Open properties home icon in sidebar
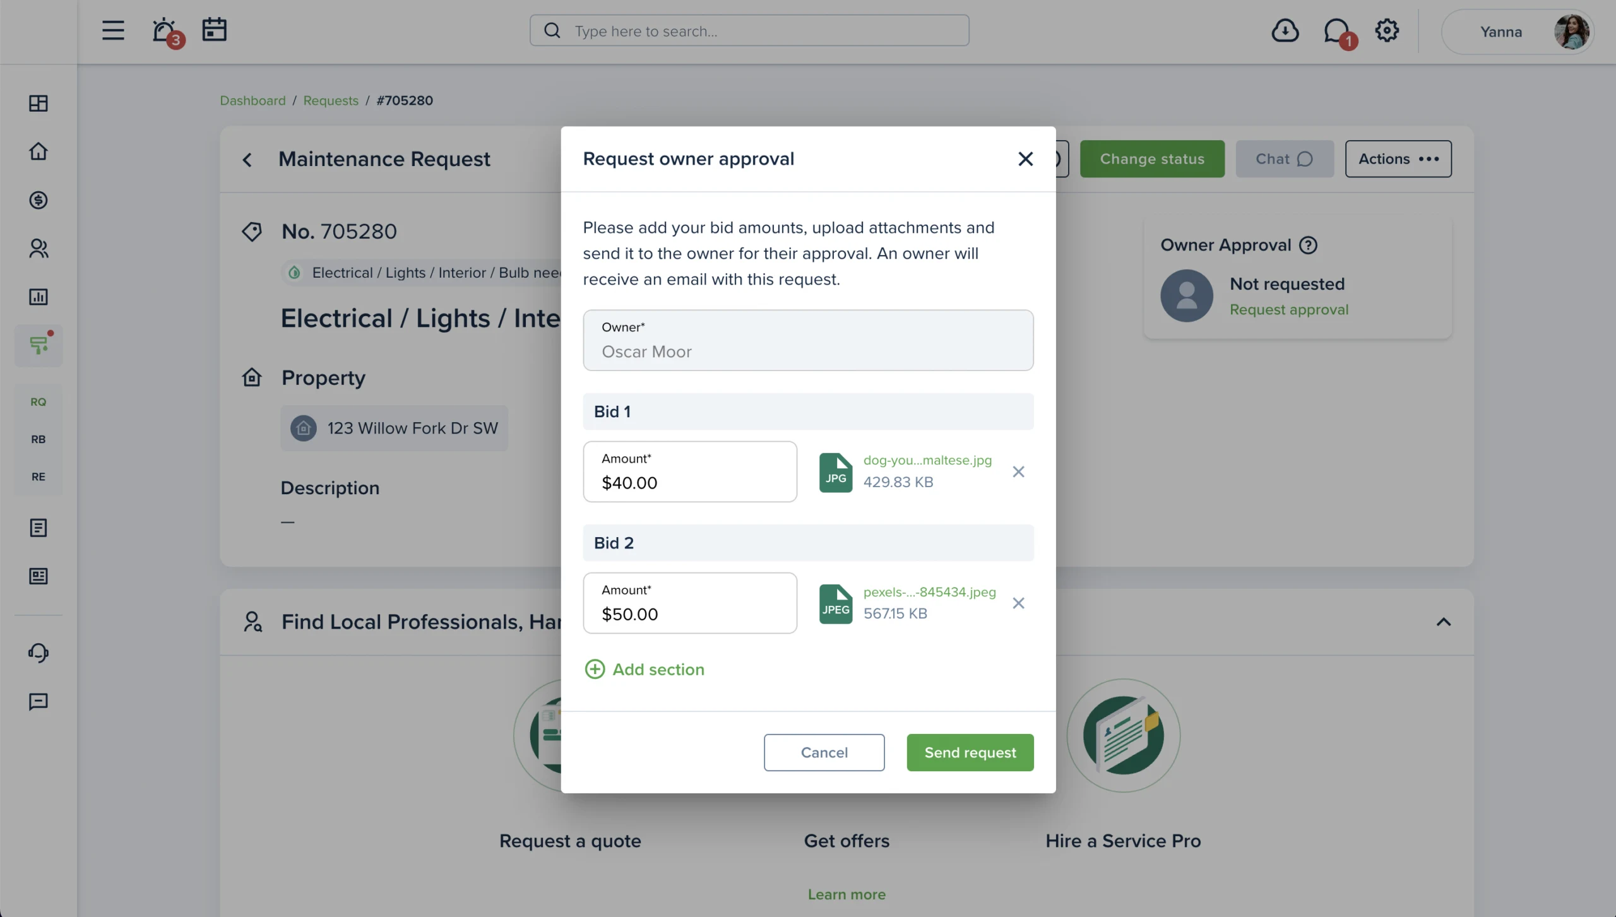Viewport: 1616px width, 917px height. pyautogui.click(x=39, y=151)
